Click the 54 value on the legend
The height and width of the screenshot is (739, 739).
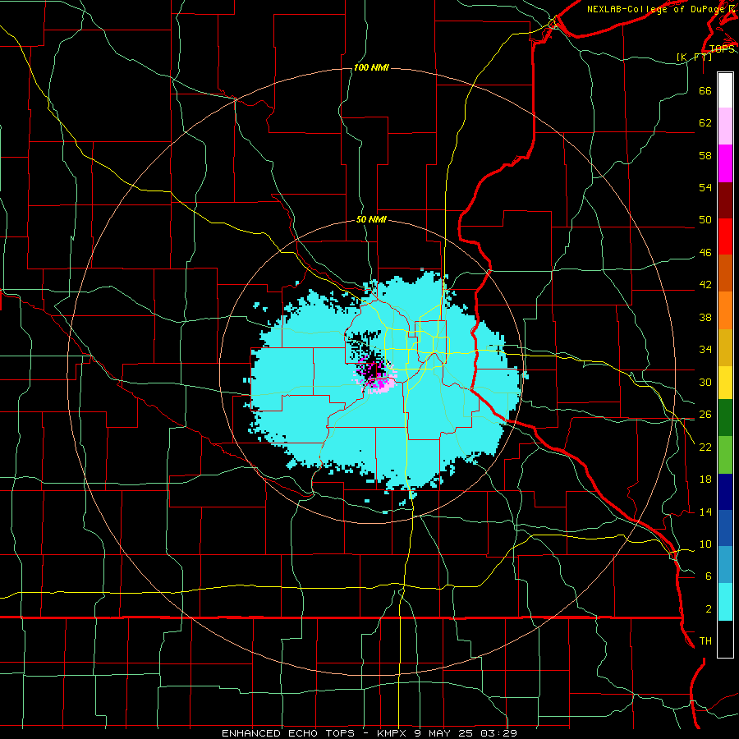pyautogui.click(x=705, y=187)
